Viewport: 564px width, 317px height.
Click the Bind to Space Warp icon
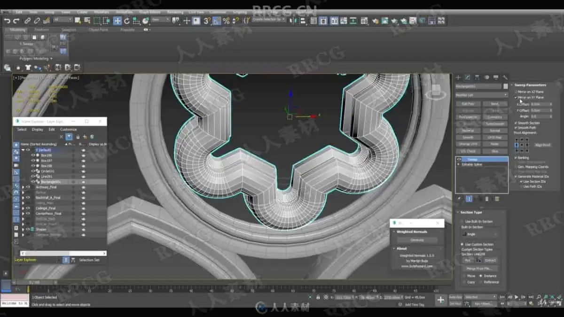click(x=46, y=21)
